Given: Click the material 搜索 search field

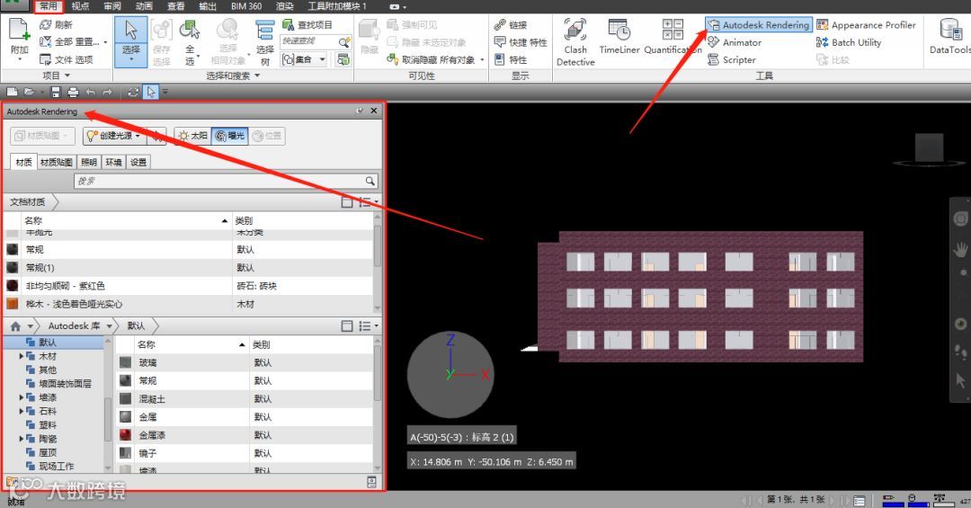Looking at the screenshot, I should pyautogui.click(x=226, y=181).
